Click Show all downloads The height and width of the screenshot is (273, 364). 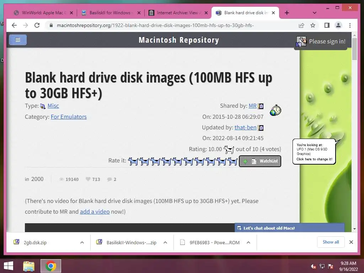pos(331,242)
